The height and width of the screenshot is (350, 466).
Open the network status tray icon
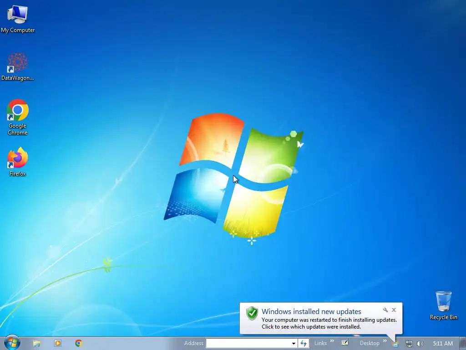click(409, 344)
